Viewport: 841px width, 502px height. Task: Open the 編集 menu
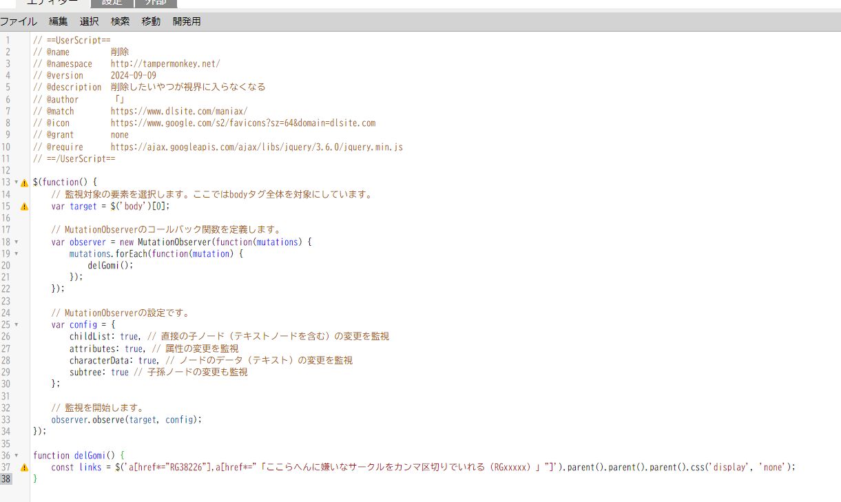point(59,21)
